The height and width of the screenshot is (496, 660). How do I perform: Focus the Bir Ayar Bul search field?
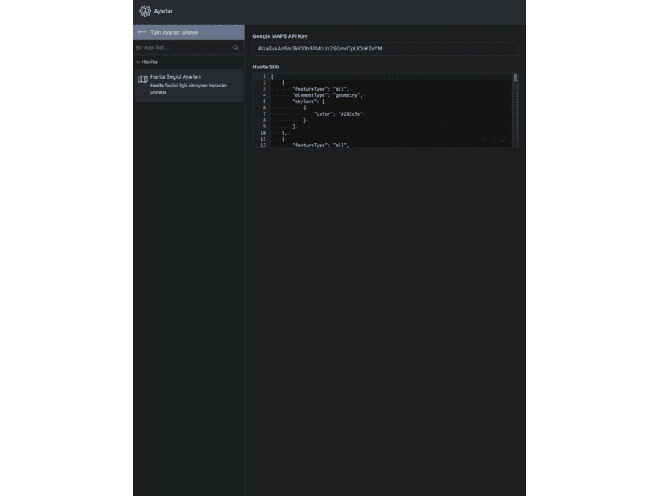[184, 47]
